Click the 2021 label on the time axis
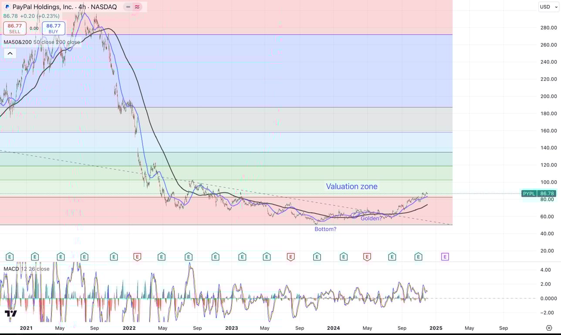The image size is (561, 335). tap(26, 328)
